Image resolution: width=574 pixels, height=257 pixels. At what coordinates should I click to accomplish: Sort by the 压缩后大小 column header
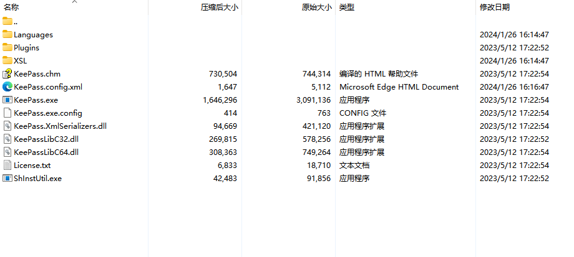219,7
